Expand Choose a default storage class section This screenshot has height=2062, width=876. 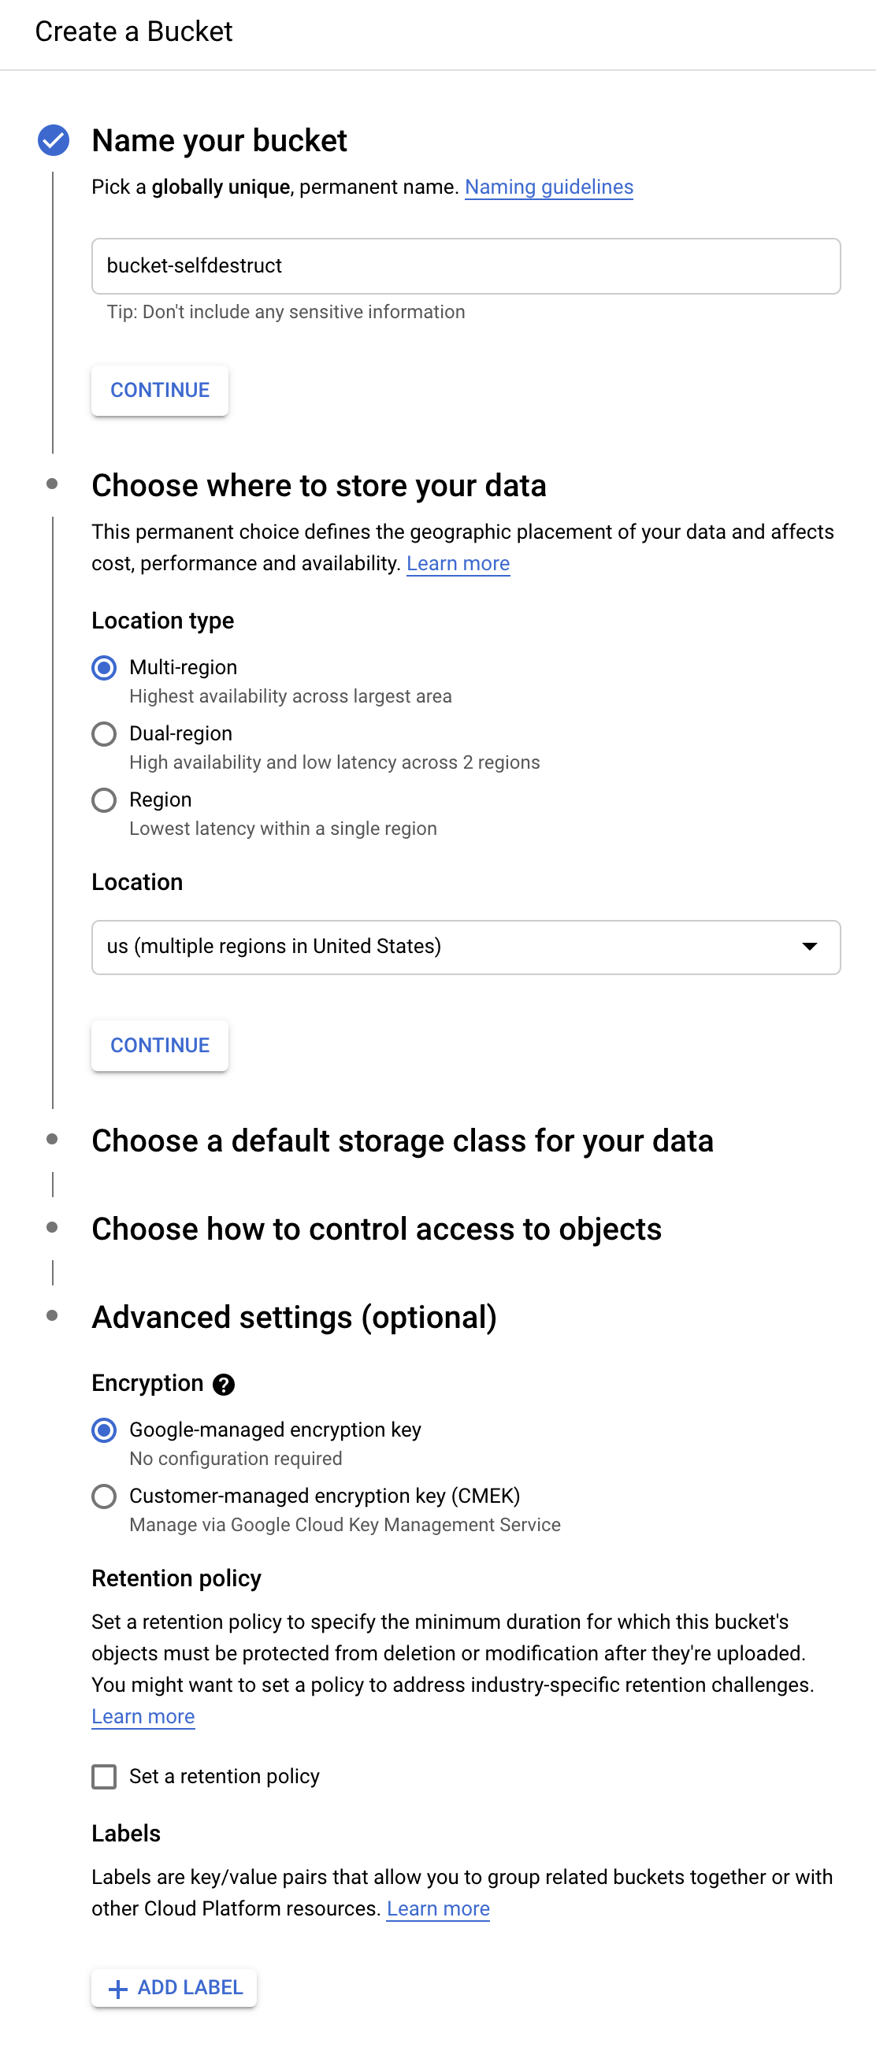(x=403, y=1141)
